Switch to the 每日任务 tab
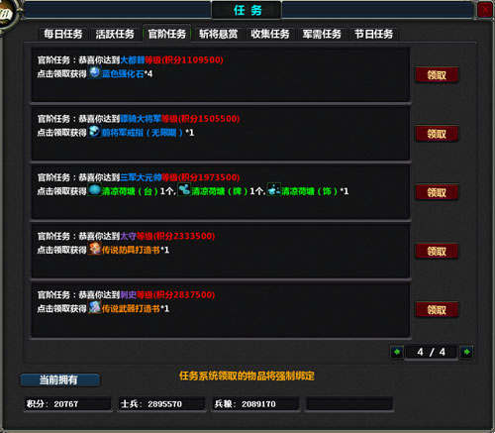 [63, 34]
